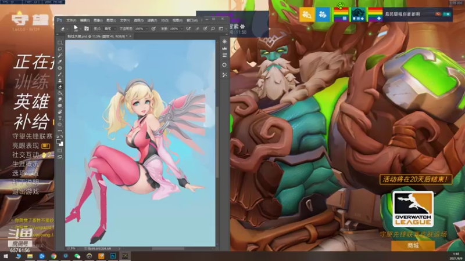Open the 编辑 (Edit) menu
The height and width of the screenshot is (261, 465).
[85, 20]
